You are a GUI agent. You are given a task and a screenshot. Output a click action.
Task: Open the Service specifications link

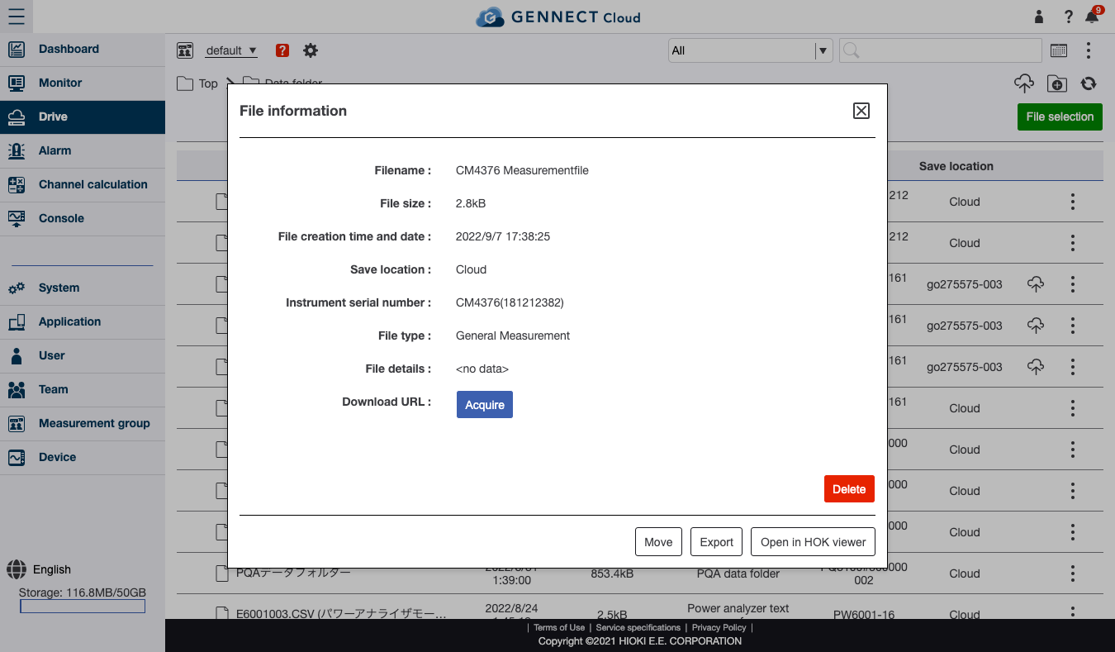click(638, 628)
